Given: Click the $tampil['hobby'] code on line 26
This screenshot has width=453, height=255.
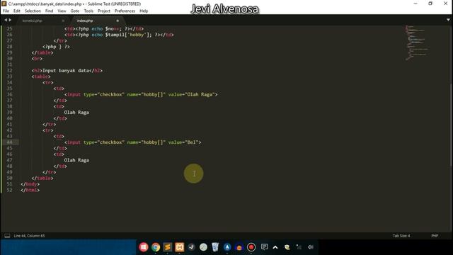Looking at the screenshot, I should pos(128,35).
